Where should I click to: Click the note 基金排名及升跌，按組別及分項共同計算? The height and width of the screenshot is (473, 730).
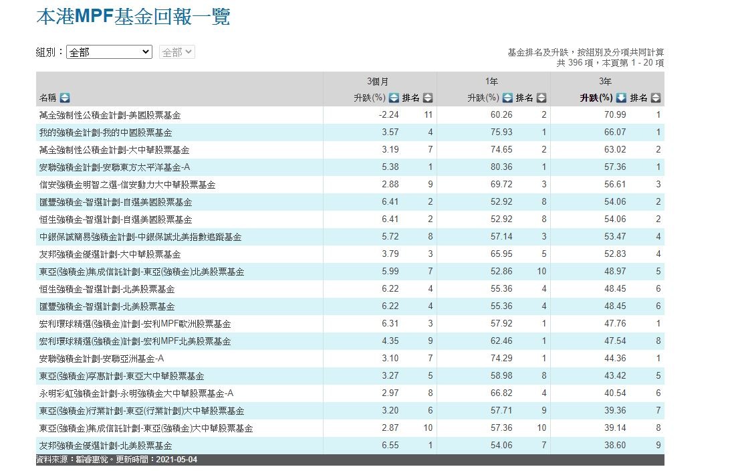point(586,52)
